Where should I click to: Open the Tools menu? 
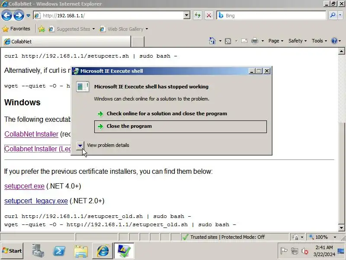pyautogui.click(x=319, y=41)
